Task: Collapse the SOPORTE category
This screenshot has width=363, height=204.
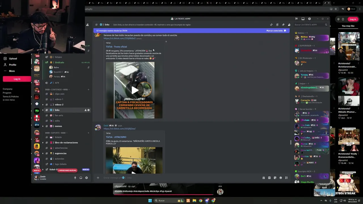Action: (x=56, y=133)
